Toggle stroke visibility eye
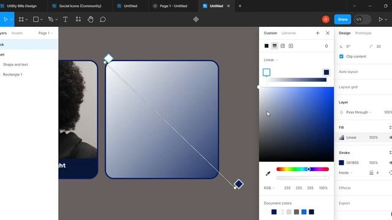This screenshot has height=220, width=392. (x=391, y=163)
